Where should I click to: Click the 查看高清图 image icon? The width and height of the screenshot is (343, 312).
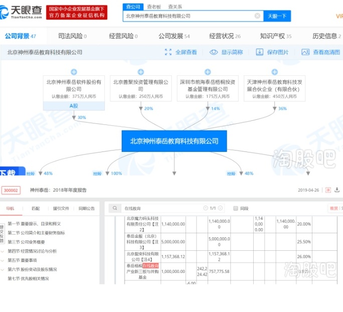[305, 52]
